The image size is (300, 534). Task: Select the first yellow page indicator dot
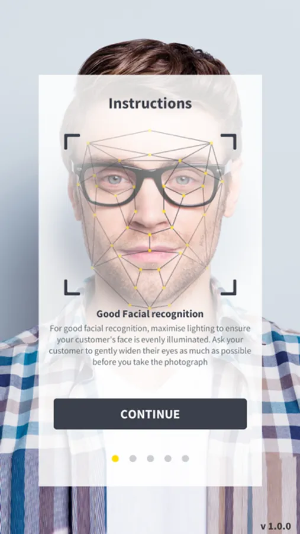(115, 459)
